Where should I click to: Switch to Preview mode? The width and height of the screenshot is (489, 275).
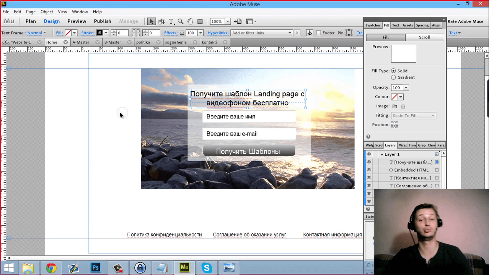[x=77, y=21]
